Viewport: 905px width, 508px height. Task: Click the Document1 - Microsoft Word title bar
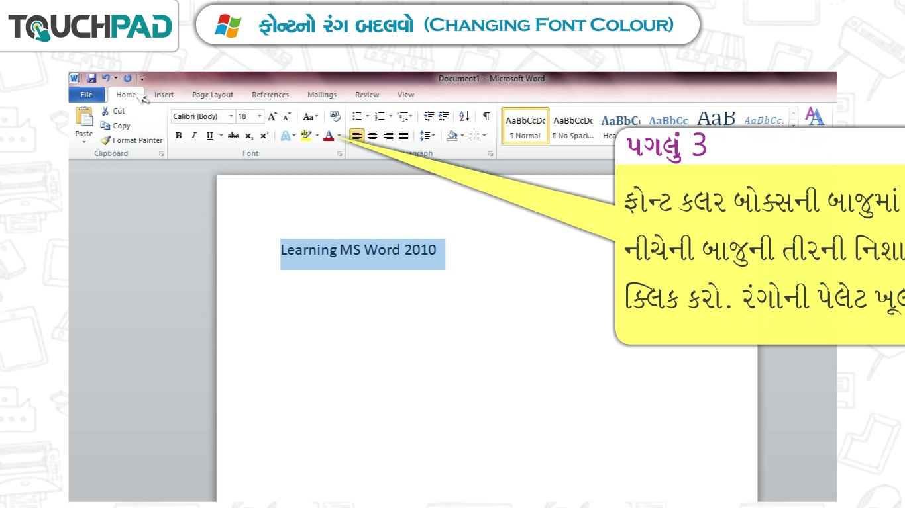[492, 78]
